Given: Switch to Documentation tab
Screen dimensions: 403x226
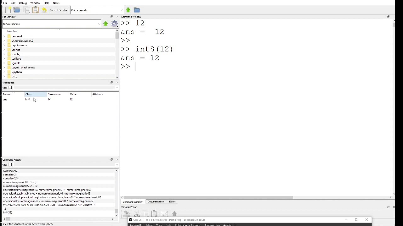Looking at the screenshot, I should [x=156, y=202].
